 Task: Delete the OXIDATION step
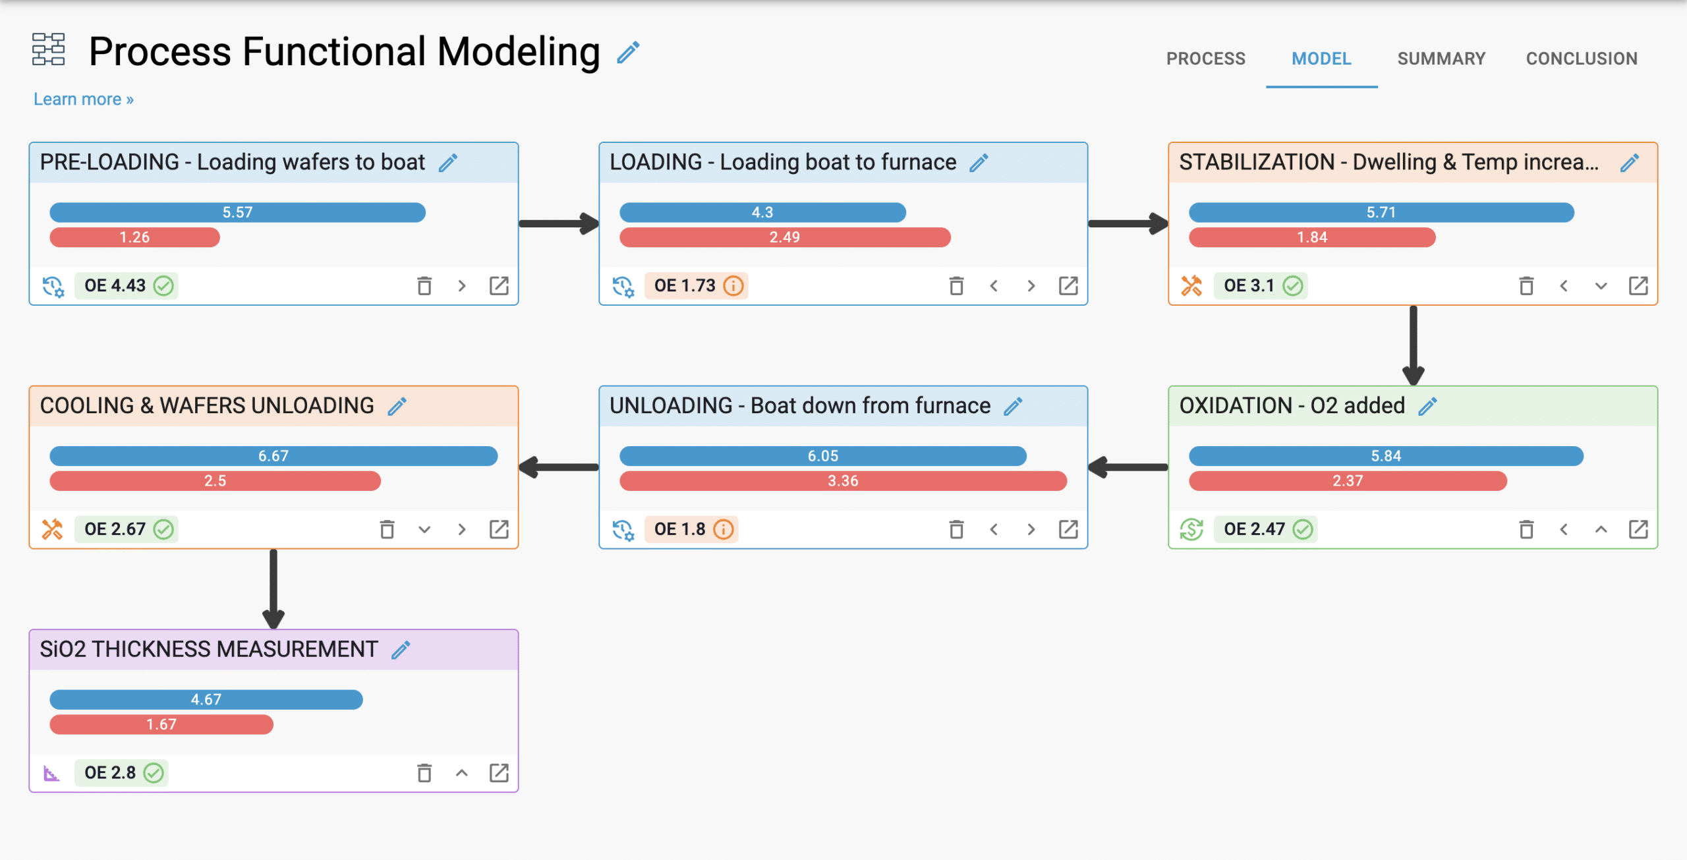pyautogui.click(x=1526, y=529)
